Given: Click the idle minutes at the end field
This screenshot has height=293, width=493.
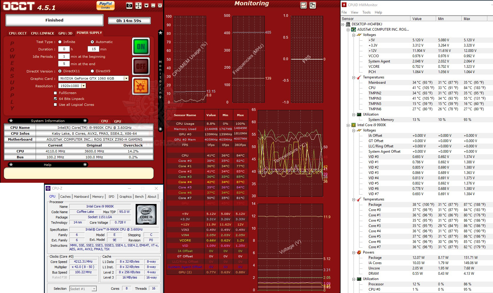Looking at the screenshot, I should click(x=64, y=64).
